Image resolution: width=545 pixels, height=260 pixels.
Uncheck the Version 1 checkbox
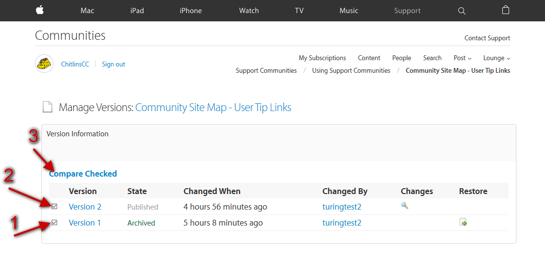click(x=55, y=223)
